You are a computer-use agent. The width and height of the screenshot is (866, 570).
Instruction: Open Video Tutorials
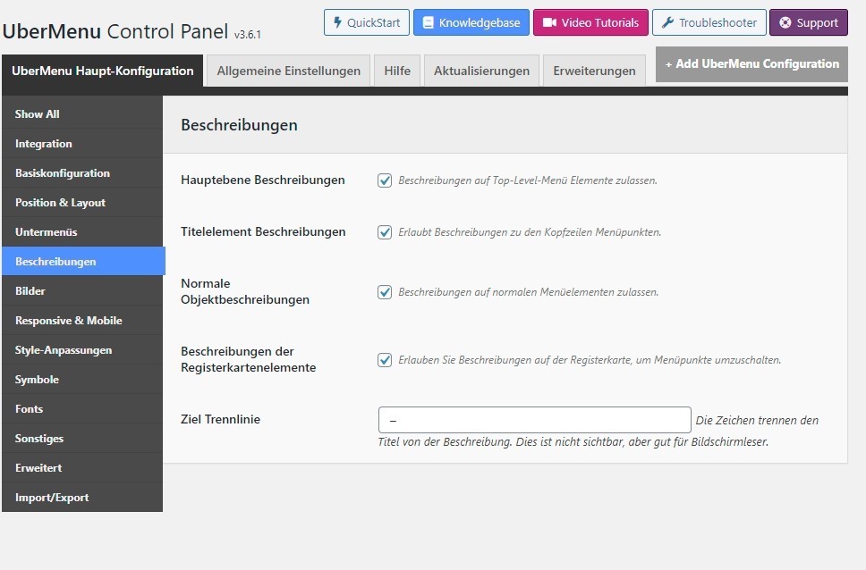tap(590, 22)
